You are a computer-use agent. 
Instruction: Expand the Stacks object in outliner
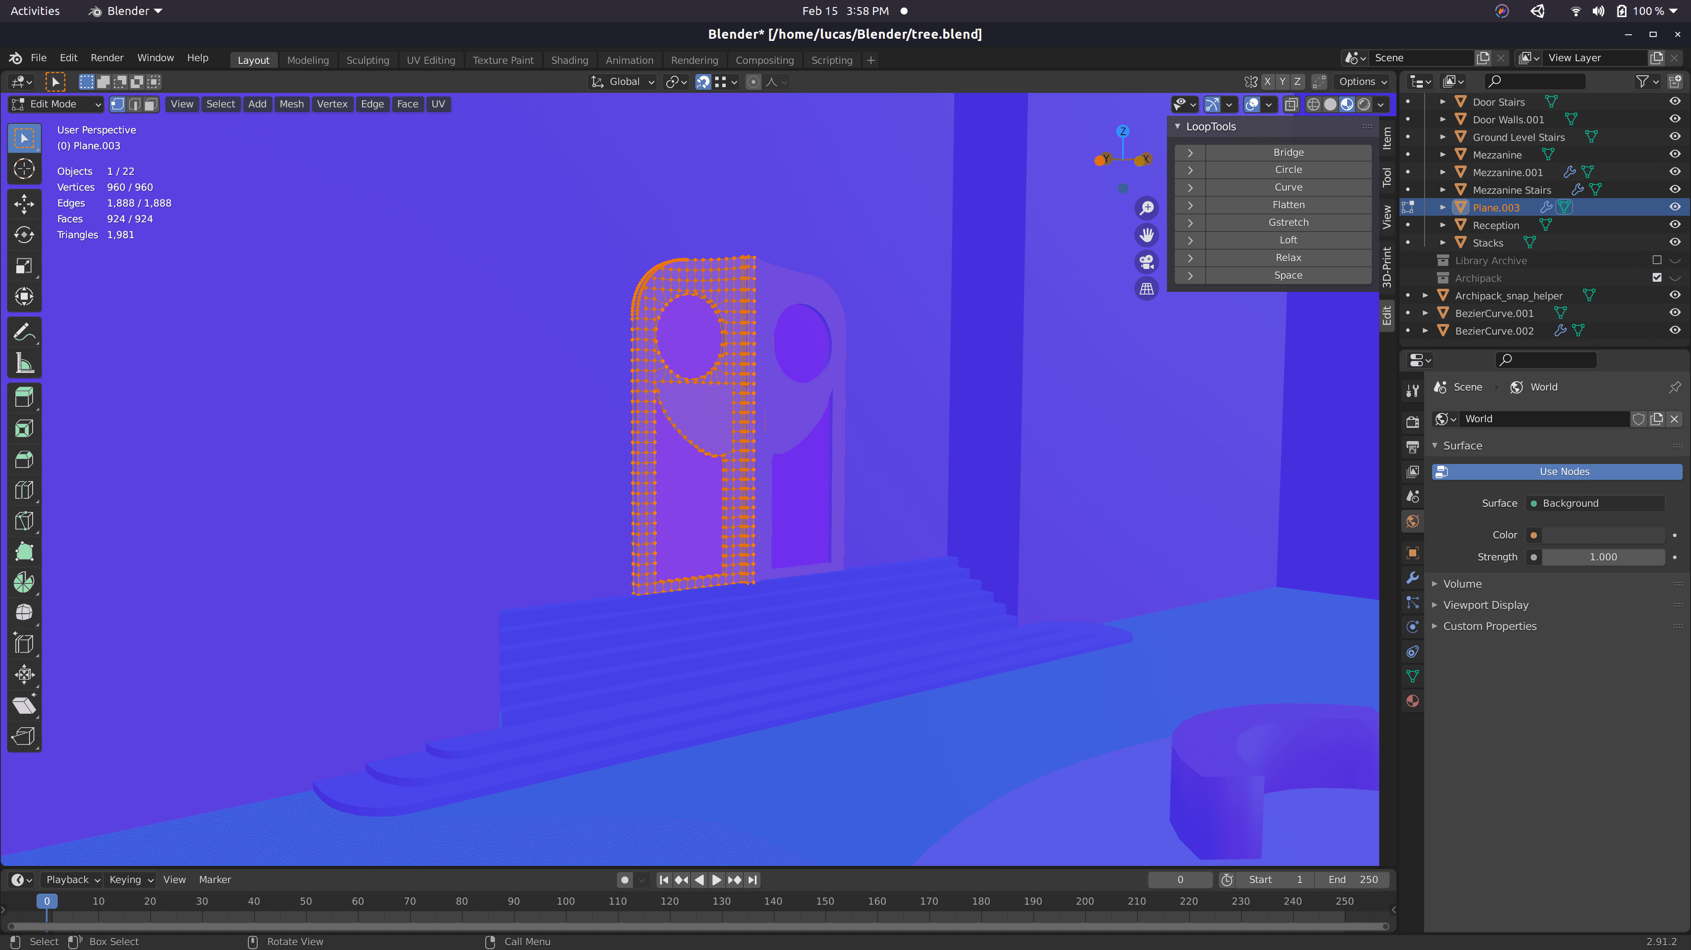[x=1442, y=243]
